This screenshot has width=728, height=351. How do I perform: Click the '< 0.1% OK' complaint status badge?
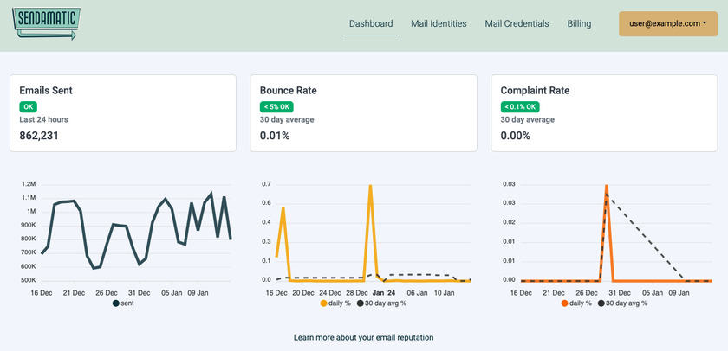pyautogui.click(x=520, y=107)
